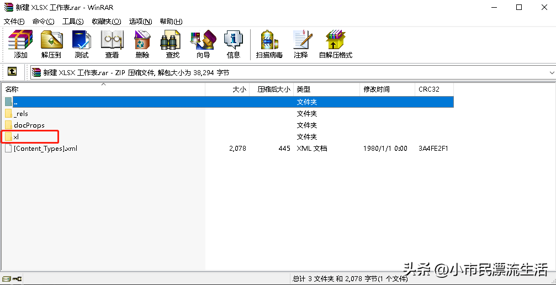
Task: Click the Test (测试) archive icon
Action: 82,44
